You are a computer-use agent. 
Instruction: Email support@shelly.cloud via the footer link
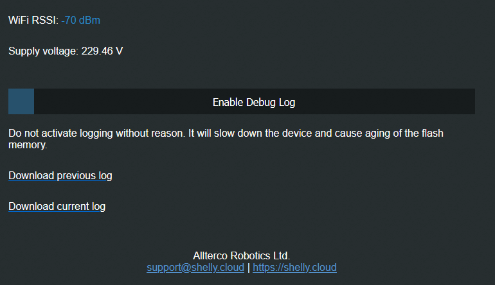pos(195,267)
